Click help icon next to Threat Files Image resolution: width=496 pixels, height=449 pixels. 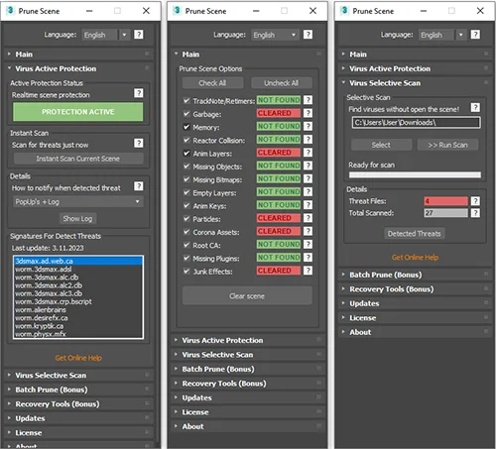(475, 201)
